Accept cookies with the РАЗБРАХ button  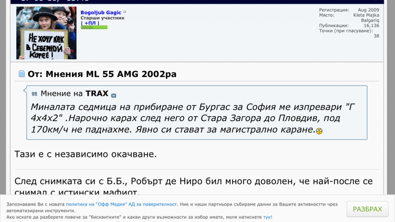(x=367, y=209)
